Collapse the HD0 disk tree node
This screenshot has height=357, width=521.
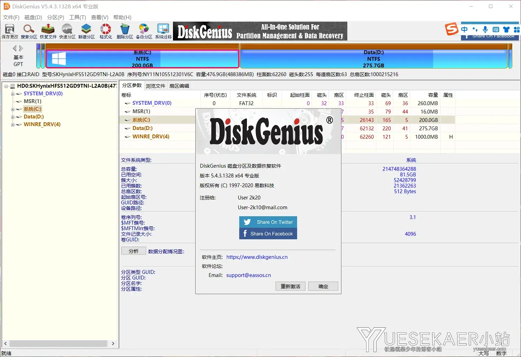click(x=6, y=86)
